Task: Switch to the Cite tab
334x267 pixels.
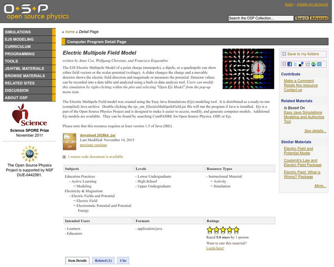Action: pyautogui.click(x=123, y=261)
